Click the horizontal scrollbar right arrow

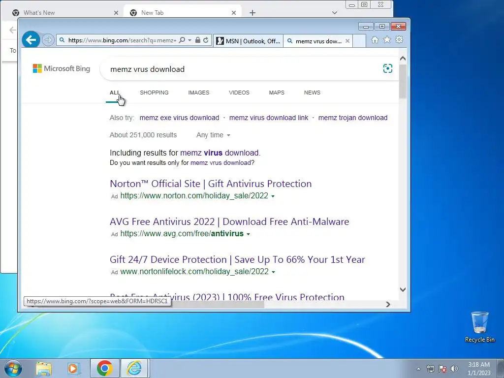pyautogui.click(x=388, y=304)
